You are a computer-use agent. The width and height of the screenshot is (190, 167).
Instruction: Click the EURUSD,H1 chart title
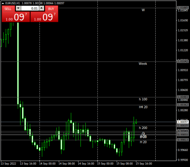pos(12,3)
